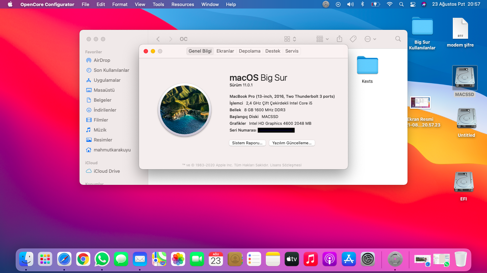Image resolution: width=487 pixels, height=273 pixels.
Task: Select AirDrop in Finder sidebar
Action: [102, 60]
